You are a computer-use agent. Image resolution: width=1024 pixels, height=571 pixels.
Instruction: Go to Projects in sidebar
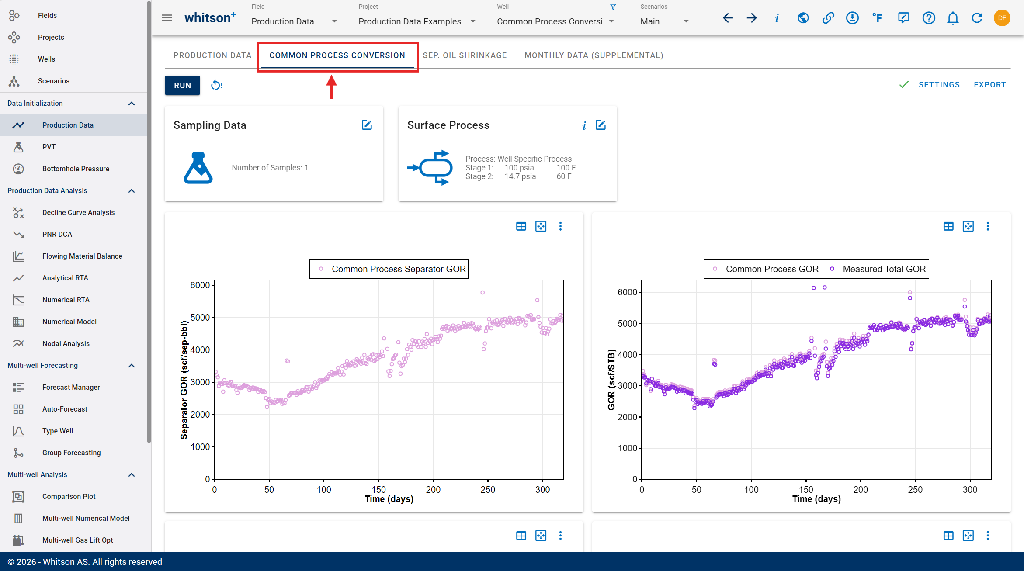coord(73,37)
